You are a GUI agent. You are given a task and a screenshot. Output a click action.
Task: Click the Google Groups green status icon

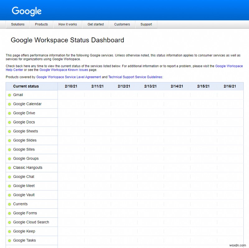10,159
